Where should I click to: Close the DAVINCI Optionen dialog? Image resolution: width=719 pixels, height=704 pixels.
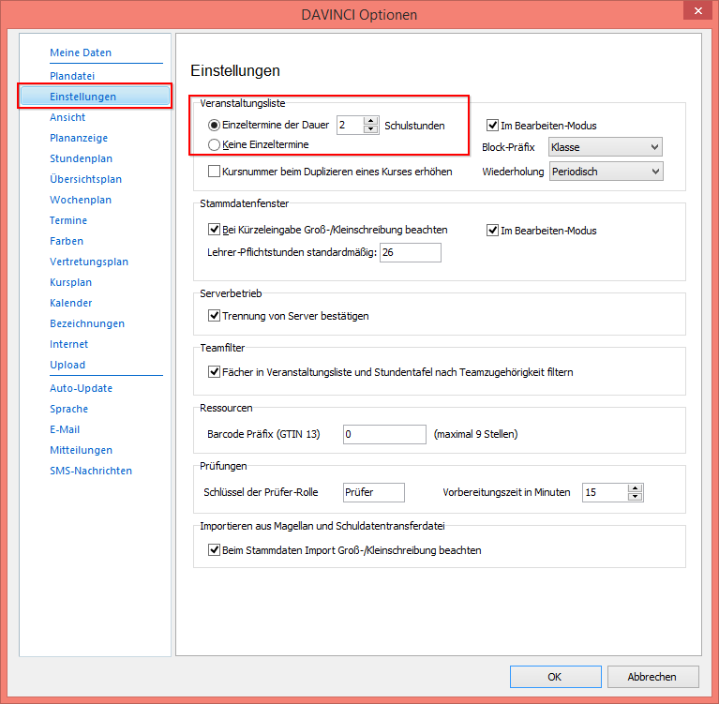(697, 10)
